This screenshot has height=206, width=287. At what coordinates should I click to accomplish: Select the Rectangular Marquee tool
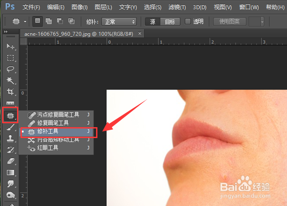pyautogui.click(x=10, y=57)
